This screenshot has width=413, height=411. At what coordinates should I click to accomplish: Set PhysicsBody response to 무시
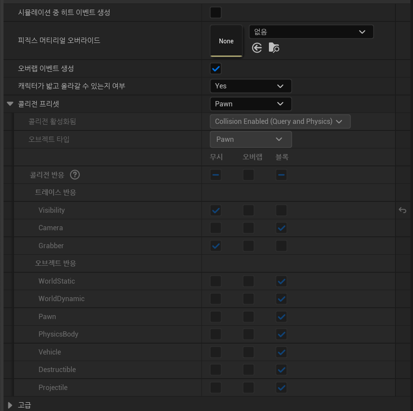point(216,334)
